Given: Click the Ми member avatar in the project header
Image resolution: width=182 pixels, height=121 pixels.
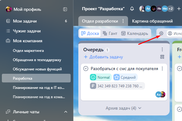Looking at the screenshot, I should pyautogui.click(x=165, y=9).
